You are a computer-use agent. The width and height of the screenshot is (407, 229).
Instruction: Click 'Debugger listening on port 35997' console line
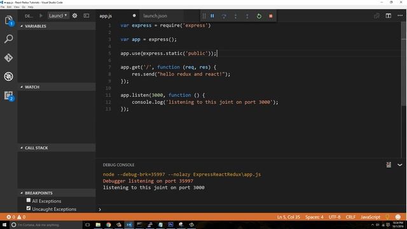click(x=148, y=181)
